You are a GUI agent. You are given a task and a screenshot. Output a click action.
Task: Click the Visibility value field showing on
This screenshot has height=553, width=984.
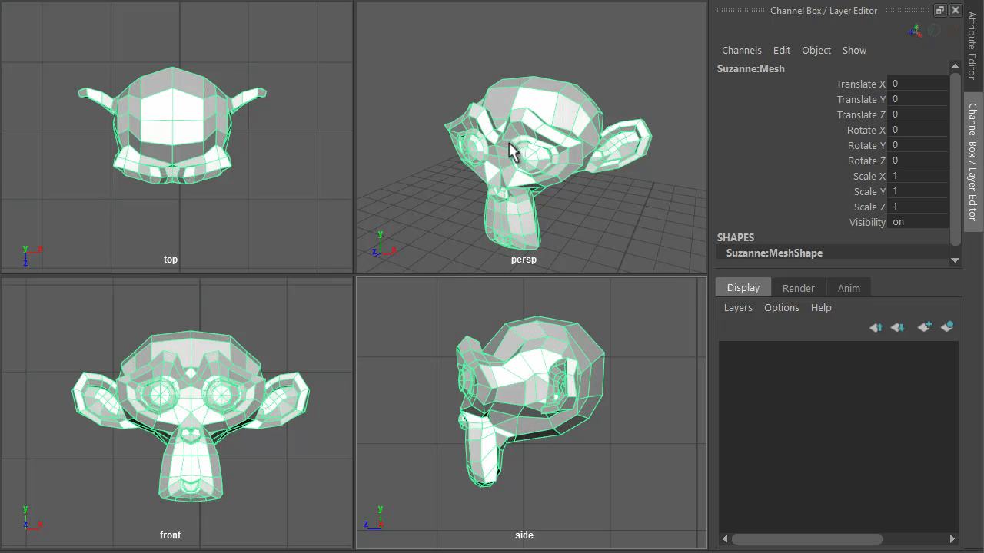[x=918, y=222]
